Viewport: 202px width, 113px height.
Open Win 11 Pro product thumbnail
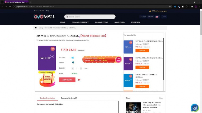click(x=128, y=47)
